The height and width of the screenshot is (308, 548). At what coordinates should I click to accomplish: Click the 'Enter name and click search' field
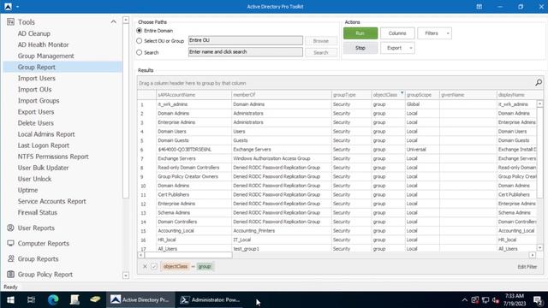click(x=246, y=52)
